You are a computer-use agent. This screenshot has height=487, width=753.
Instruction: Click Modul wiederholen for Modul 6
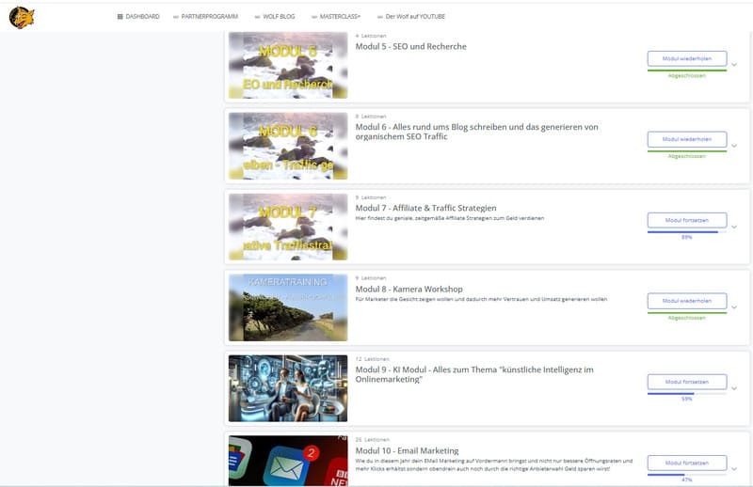click(687, 139)
